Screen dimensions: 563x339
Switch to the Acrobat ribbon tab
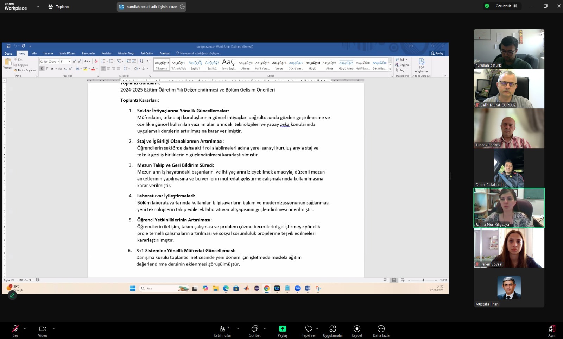(165, 54)
